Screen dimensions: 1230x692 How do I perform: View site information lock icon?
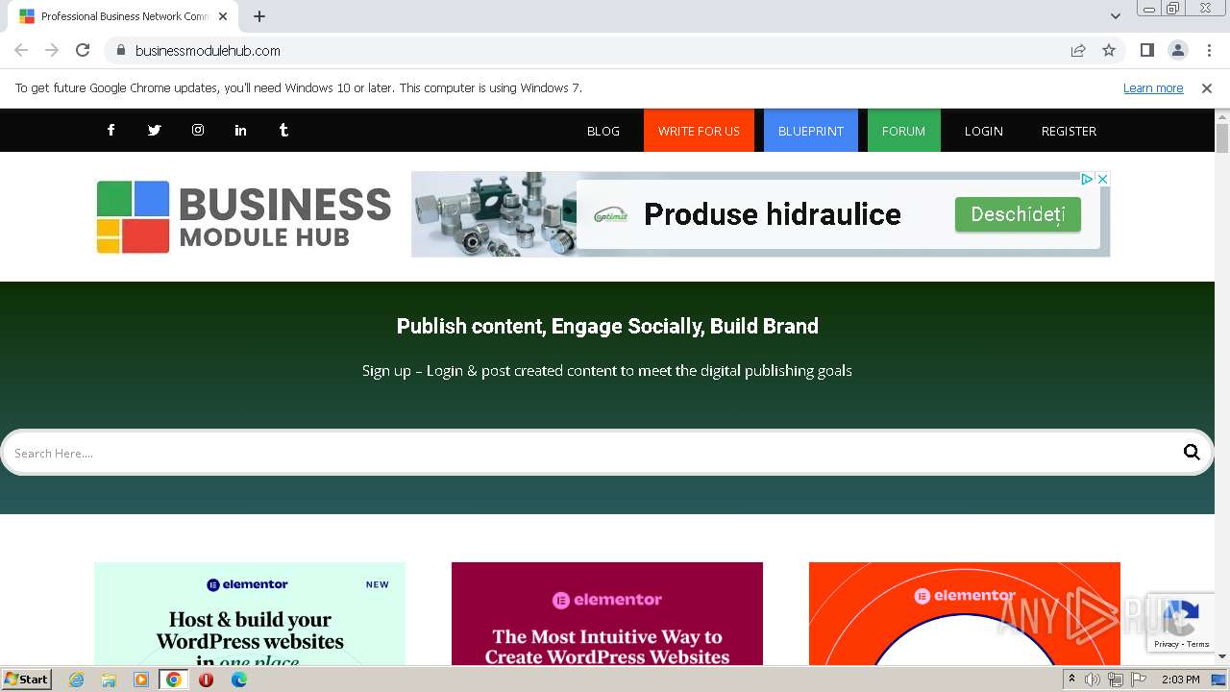pyautogui.click(x=120, y=50)
